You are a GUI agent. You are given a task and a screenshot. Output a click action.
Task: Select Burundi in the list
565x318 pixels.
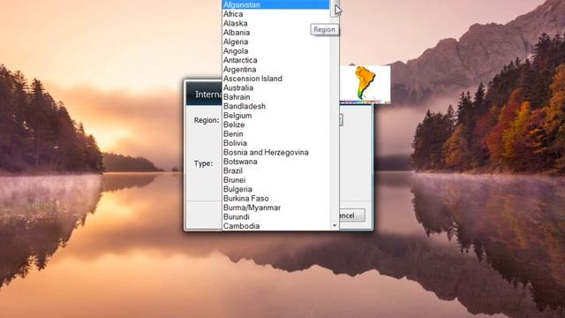[275, 217]
